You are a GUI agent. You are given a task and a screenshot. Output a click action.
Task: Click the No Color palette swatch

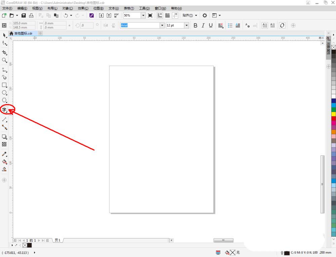[334, 47]
